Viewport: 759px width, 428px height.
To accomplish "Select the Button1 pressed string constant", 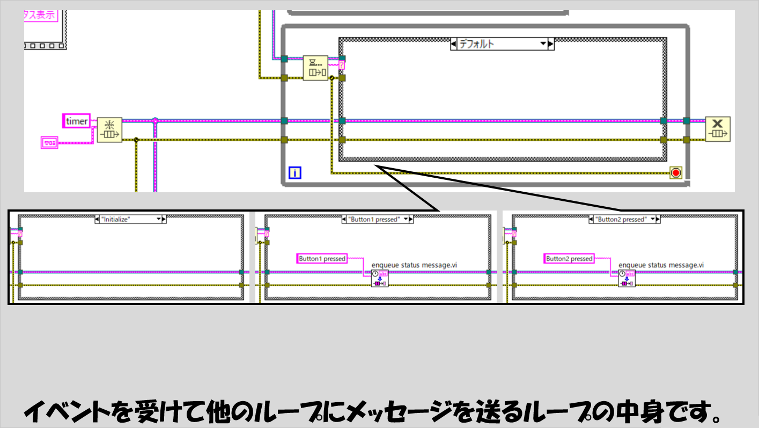I will click(x=322, y=259).
